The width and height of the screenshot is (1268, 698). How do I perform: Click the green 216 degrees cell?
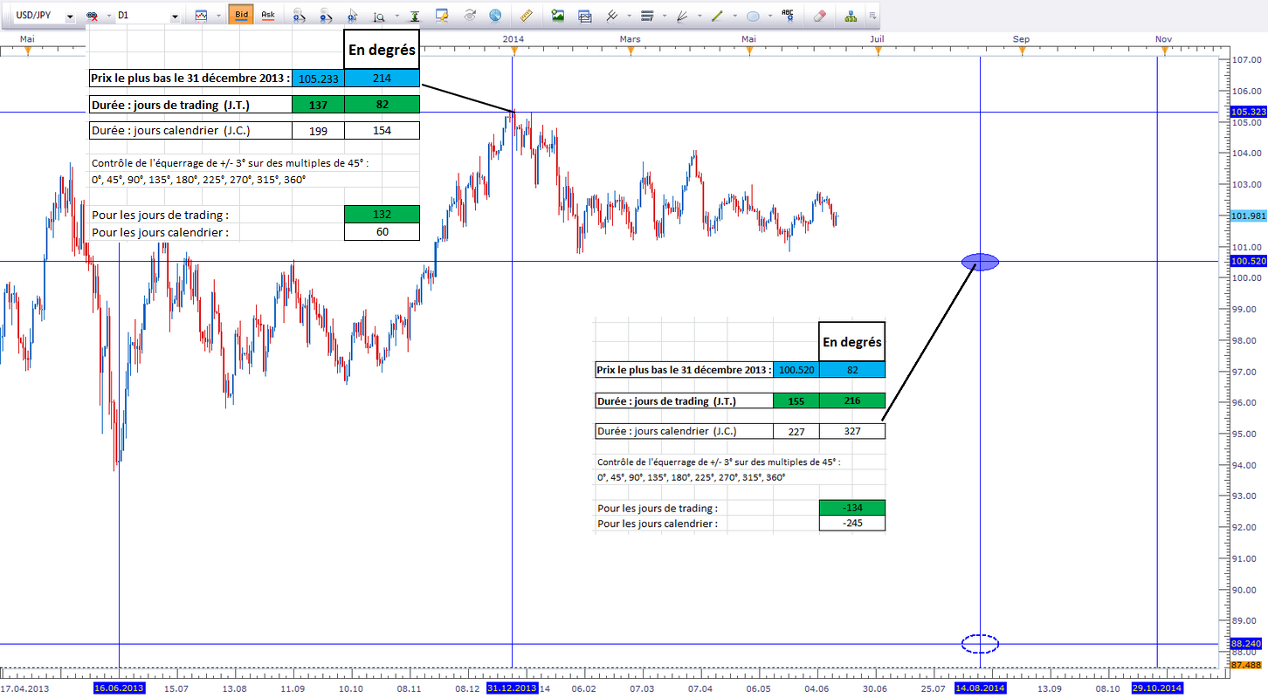point(852,401)
